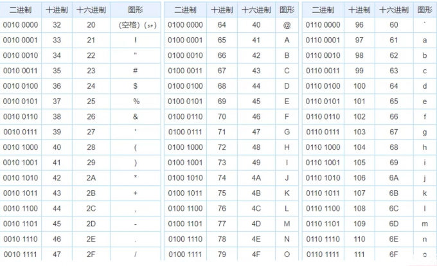Viewport: 437px width, 266px height.
Task: Click the lowercase e glyph cell
Action: [x=425, y=102]
